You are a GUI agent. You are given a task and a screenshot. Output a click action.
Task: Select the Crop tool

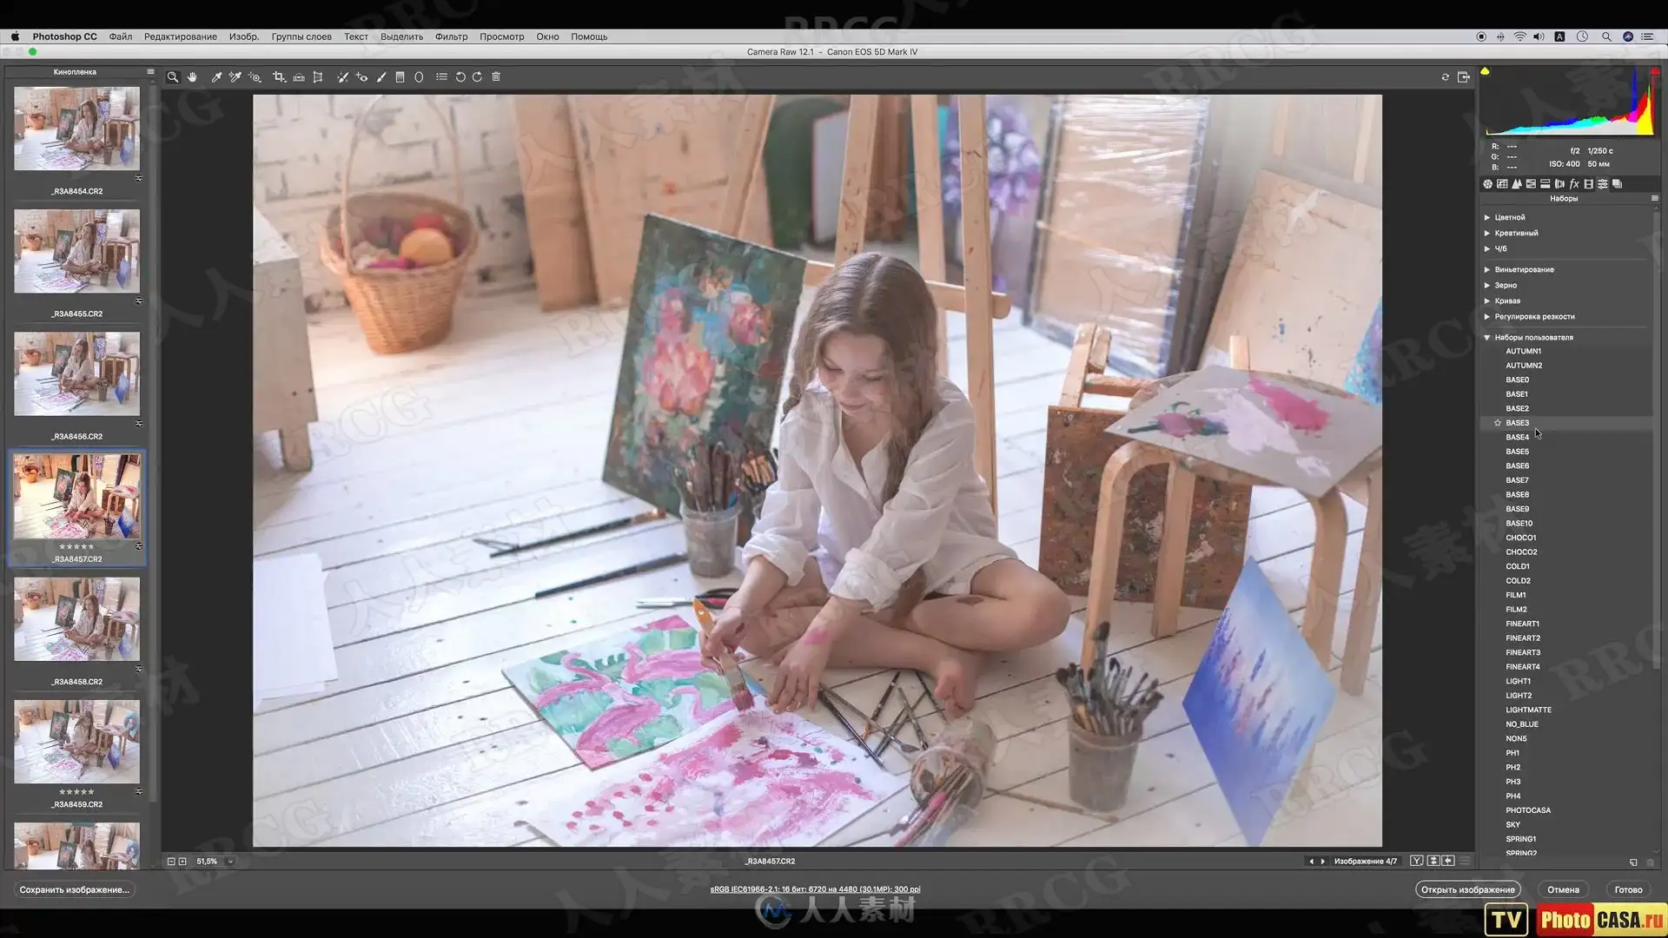tap(279, 77)
